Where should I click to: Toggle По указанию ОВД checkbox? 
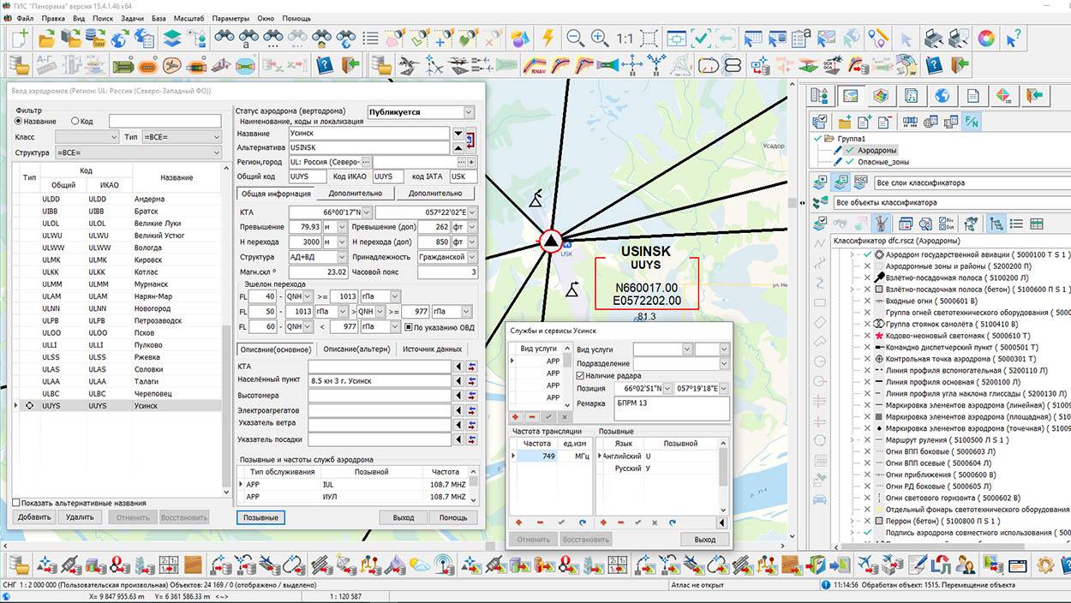(x=409, y=326)
